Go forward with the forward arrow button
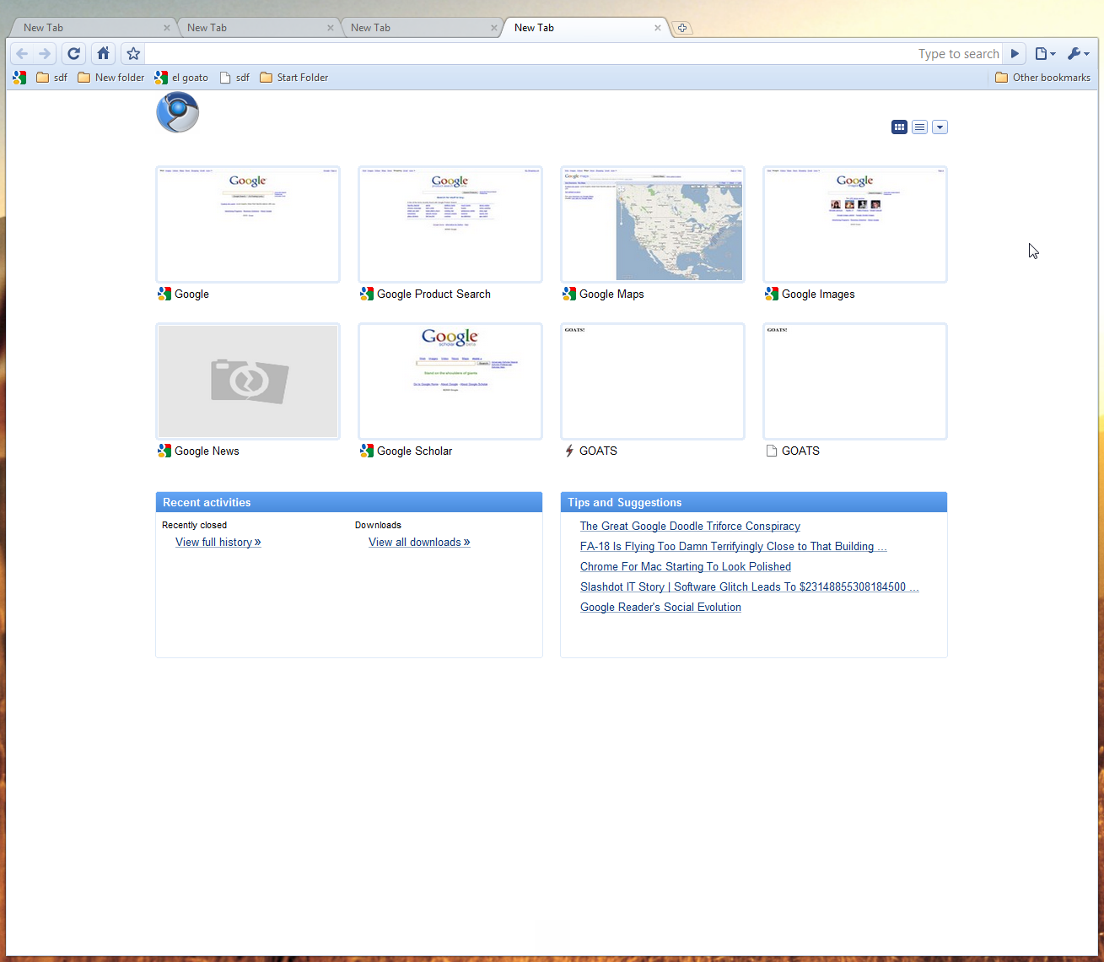This screenshot has height=962, width=1104. coord(45,53)
